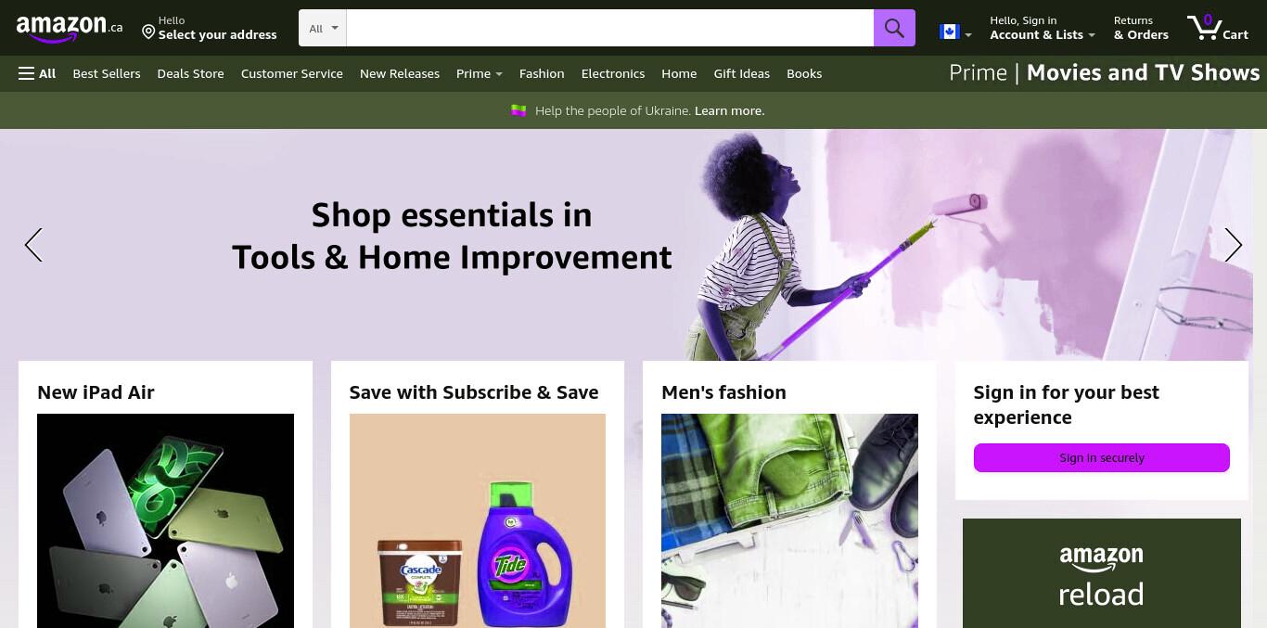Image resolution: width=1267 pixels, height=628 pixels.
Task: Open the shopping cart icon
Action: point(1218,27)
